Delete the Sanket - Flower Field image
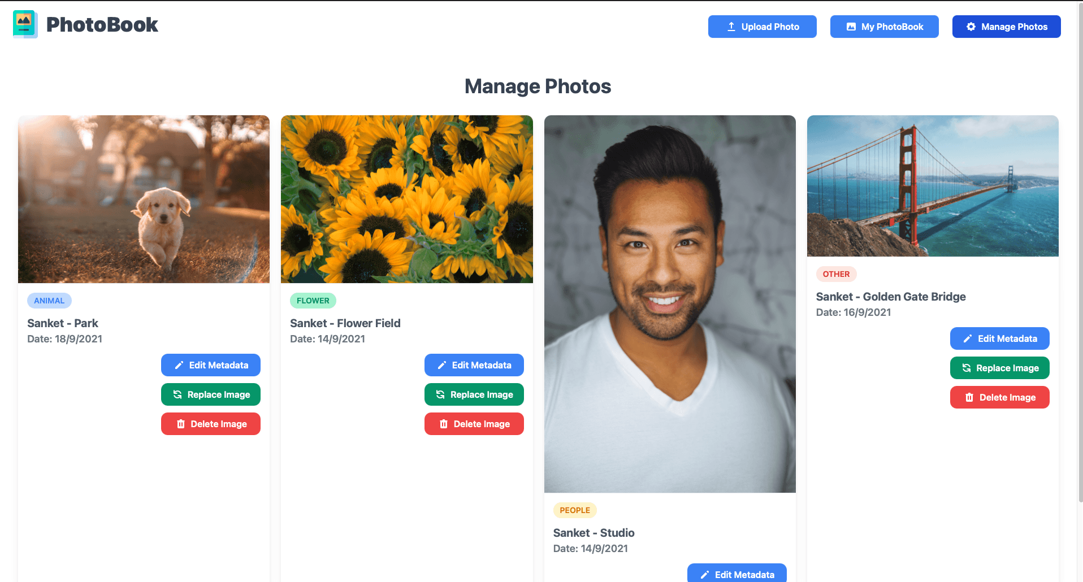Image resolution: width=1083 pixels, height=582 pixels. (474, 424)
